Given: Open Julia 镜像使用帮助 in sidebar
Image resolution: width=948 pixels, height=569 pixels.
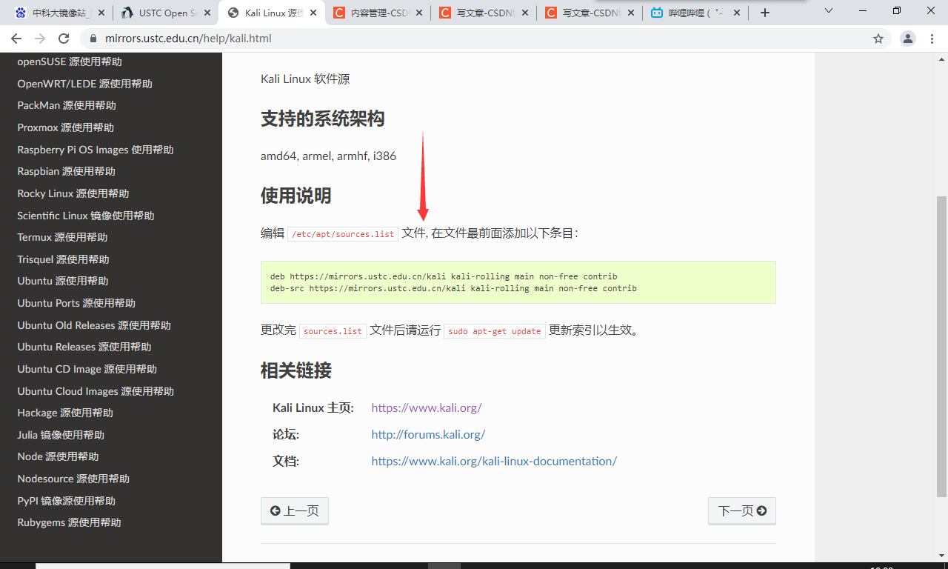Looking at the screenshot, I should point(61,435).
